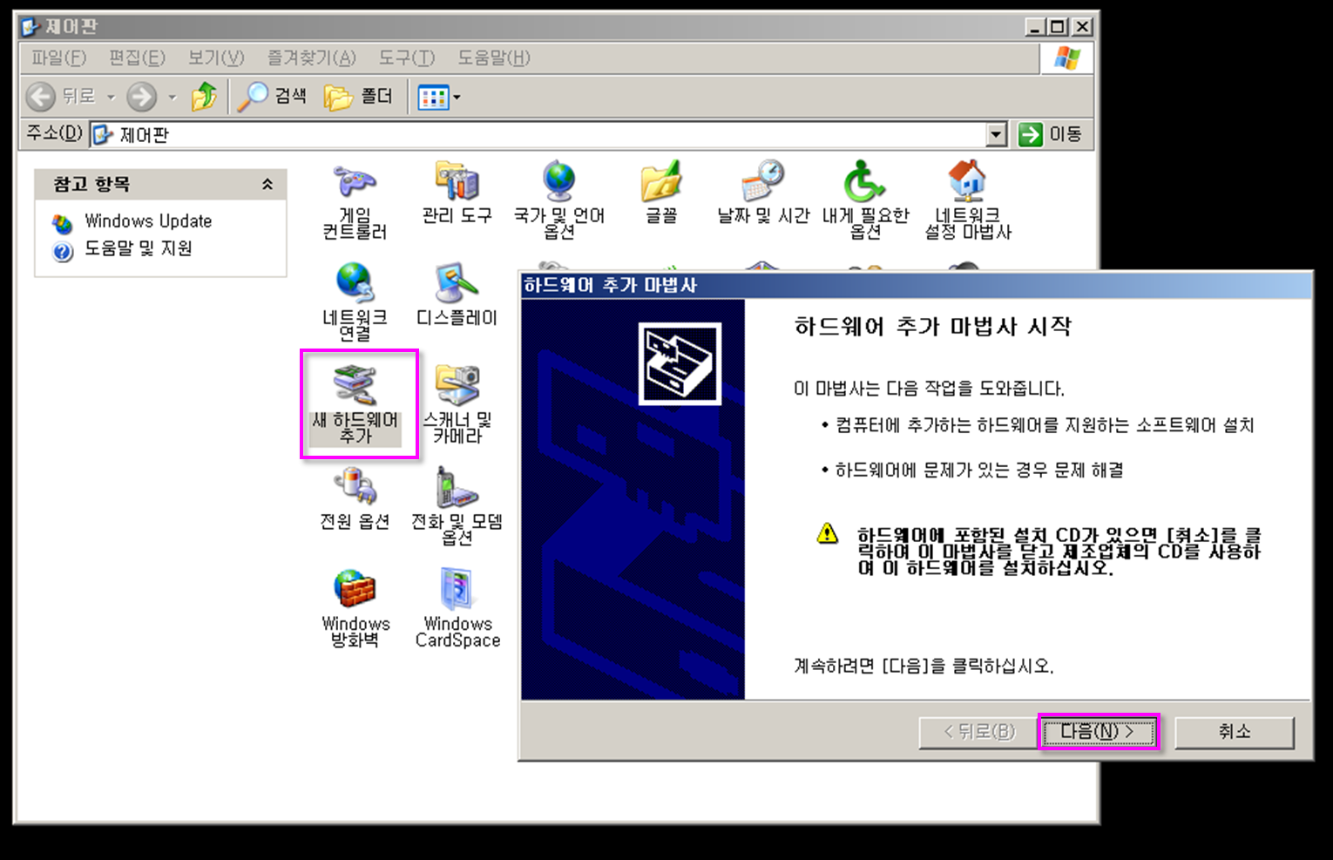Expand the address bar dropdown

[x=997, y=134]
